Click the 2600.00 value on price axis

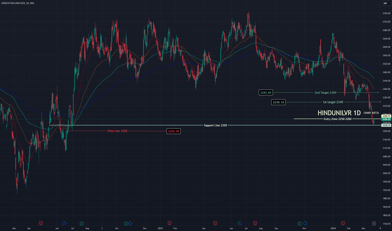(386, 47)
